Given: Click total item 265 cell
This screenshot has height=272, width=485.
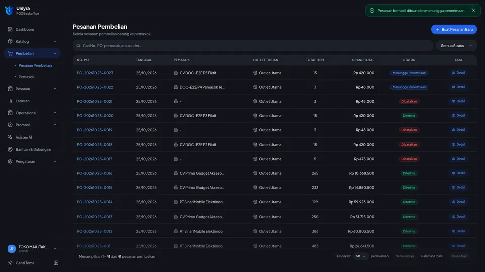Looking at the screenshot, I should (x=315, y=173).
